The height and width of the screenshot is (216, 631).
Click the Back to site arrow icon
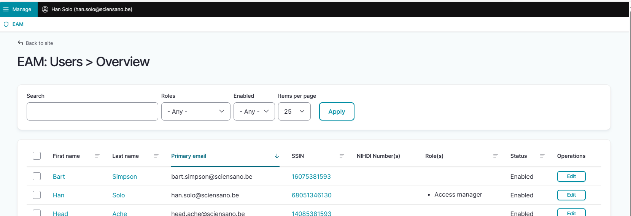point(21,43)
